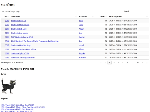Open Starfrost's This Magic Moment link
Image resolution: width=150 pixels, height=112 pixels.
(23, 58)
